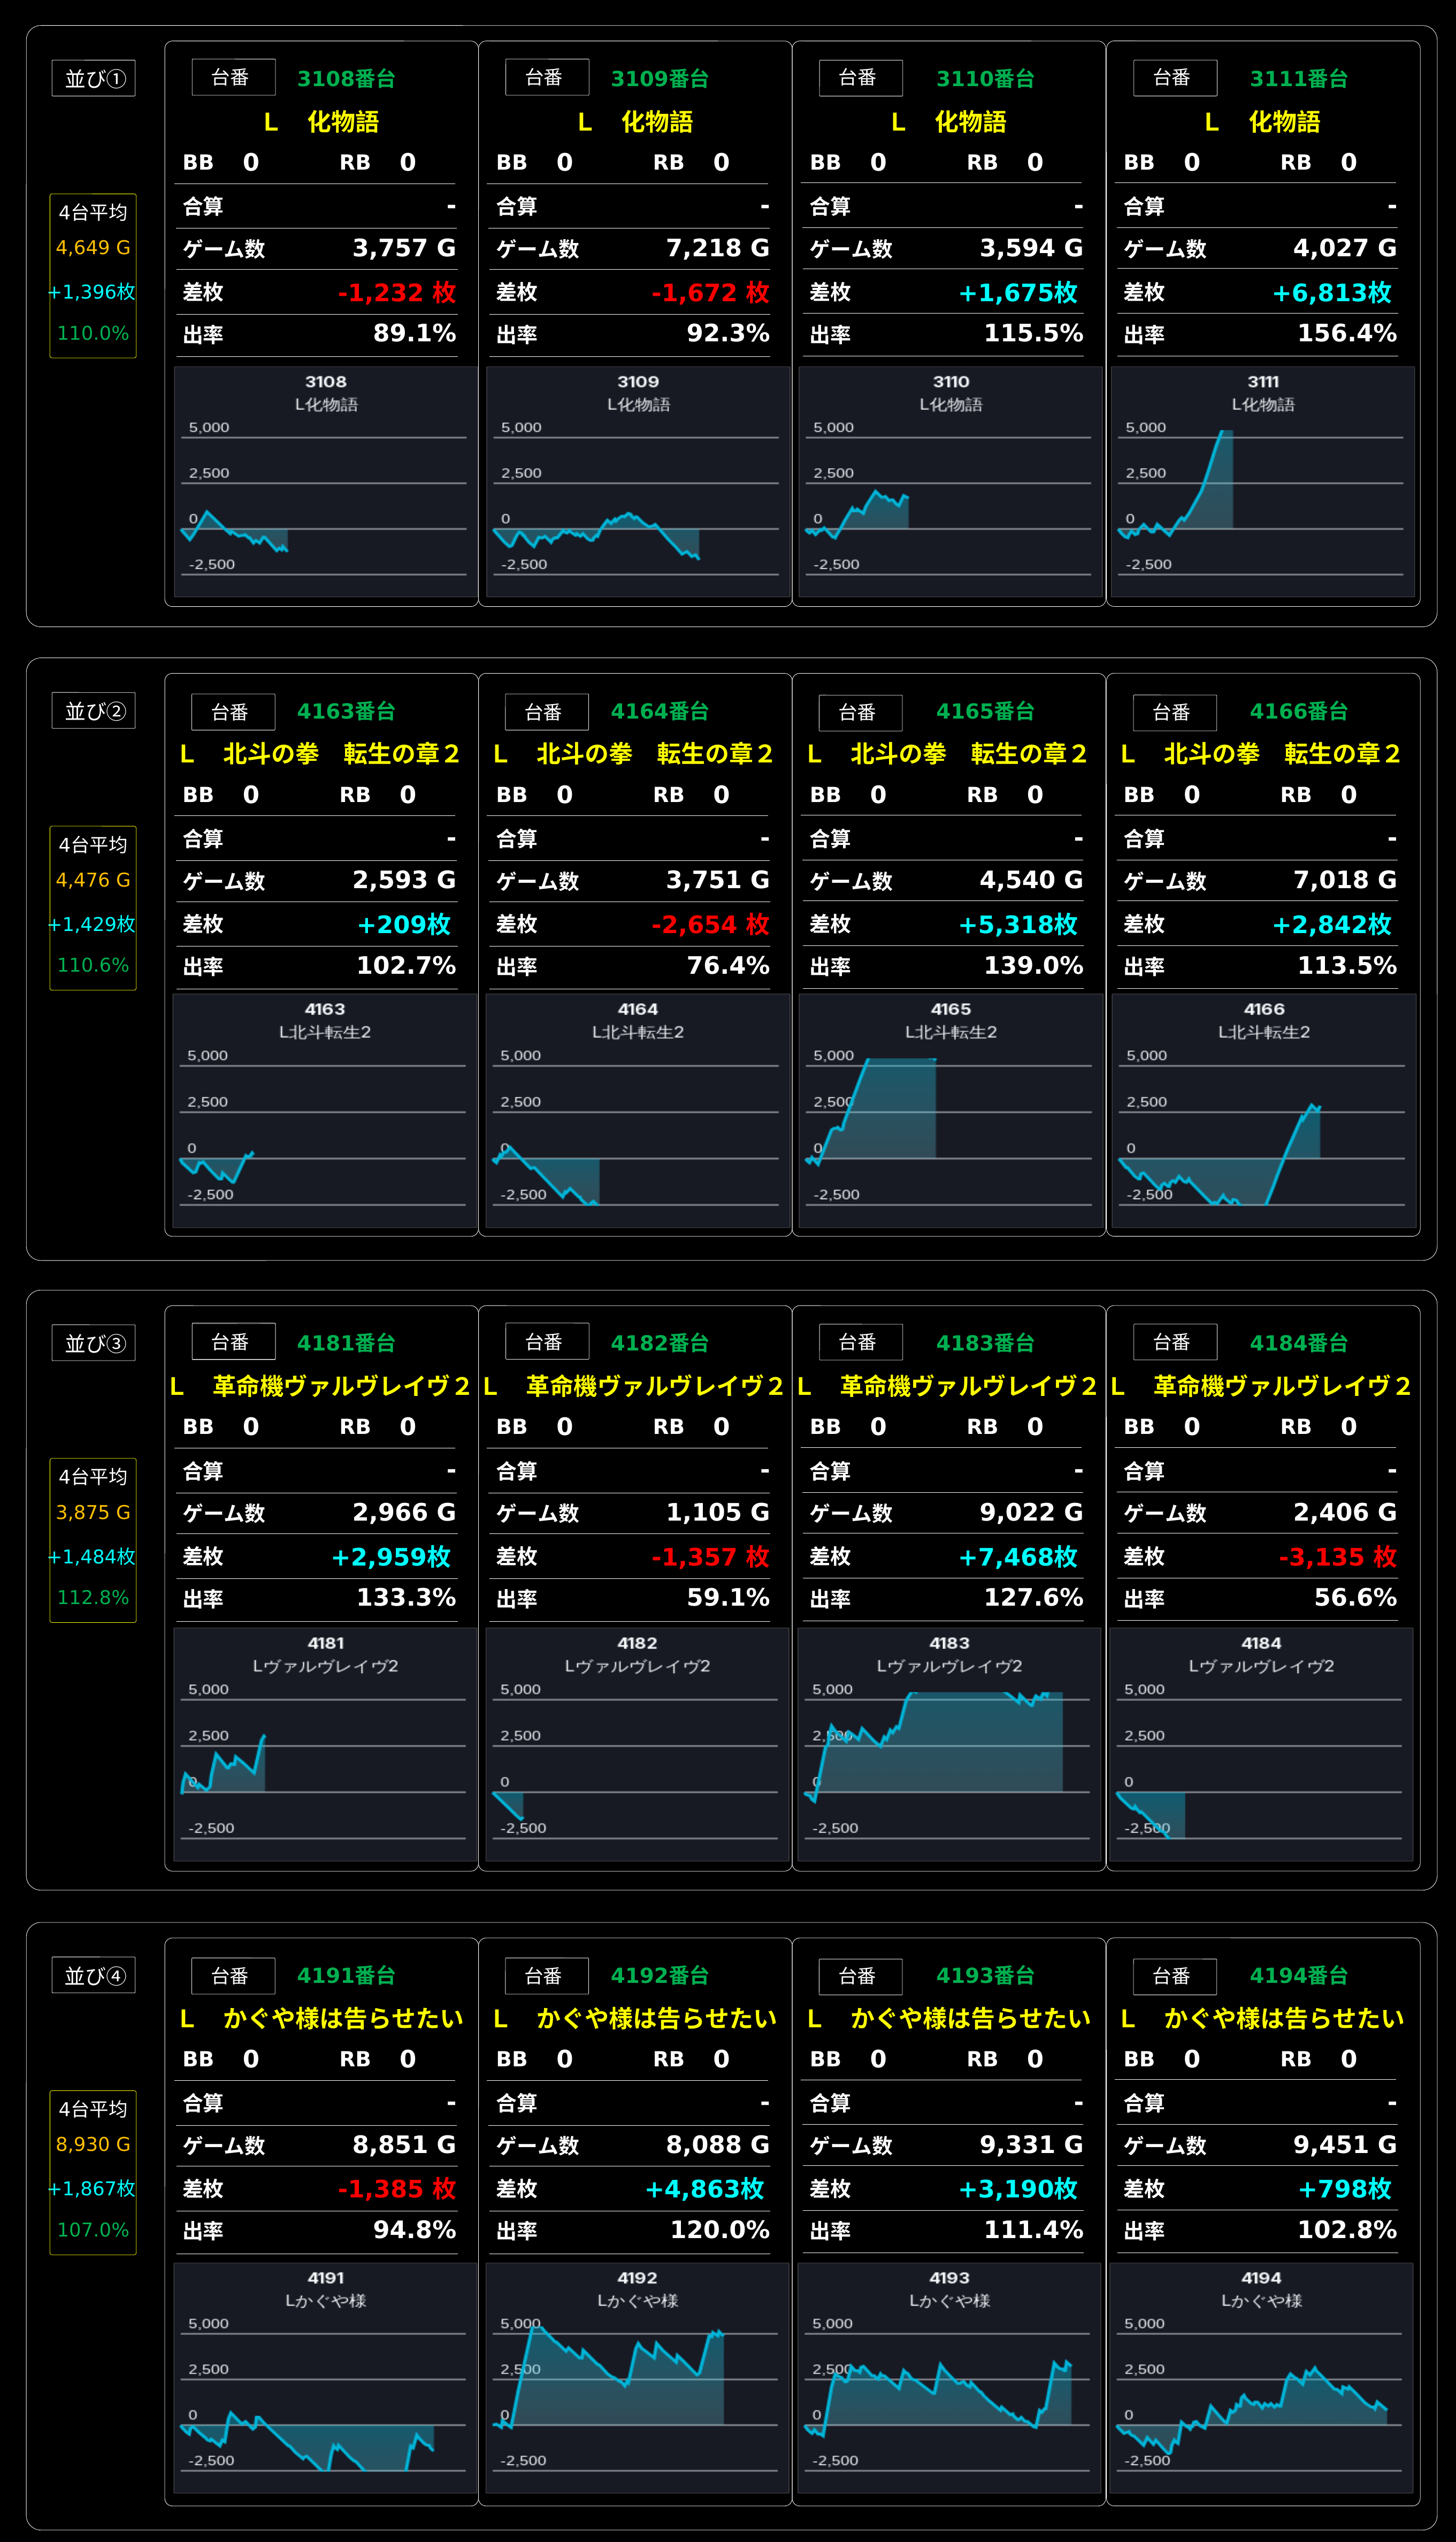Viewport: 1456px width, 2542px height.
Task: Click the 4台平均 value 4,649 G
Action: [93, 248]
